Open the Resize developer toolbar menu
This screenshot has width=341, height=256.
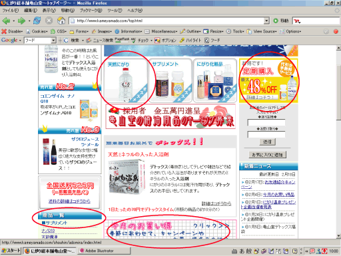[214, 31]
